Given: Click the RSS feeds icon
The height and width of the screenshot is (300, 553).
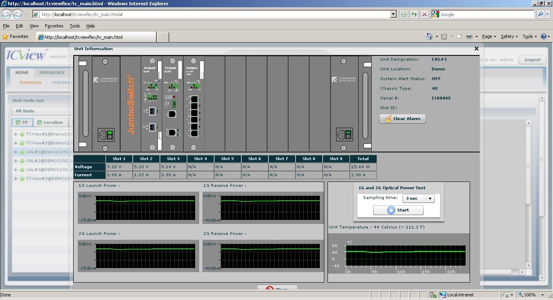Looking at the screenshot, I should click(444, 36).
